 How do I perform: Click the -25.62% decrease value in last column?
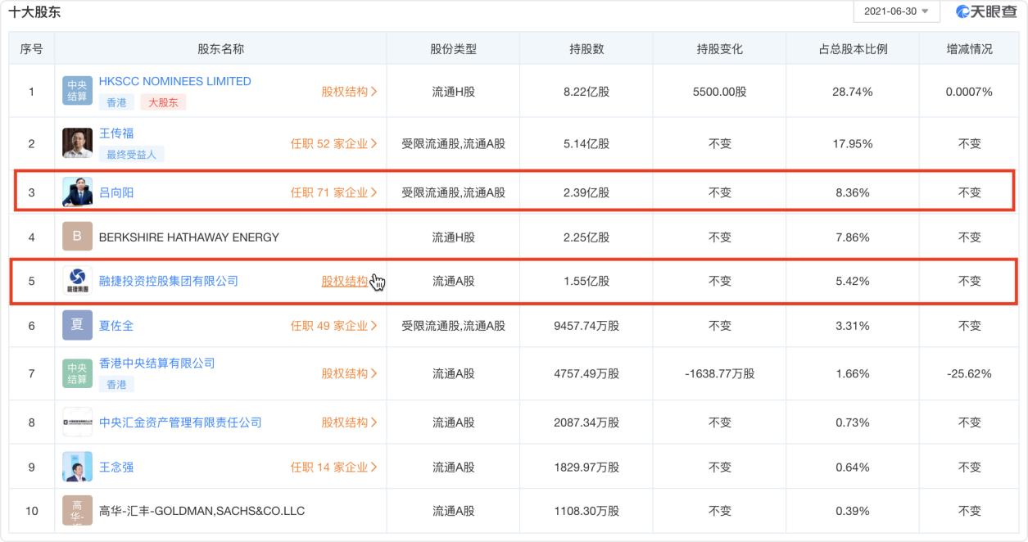[968, 373]
